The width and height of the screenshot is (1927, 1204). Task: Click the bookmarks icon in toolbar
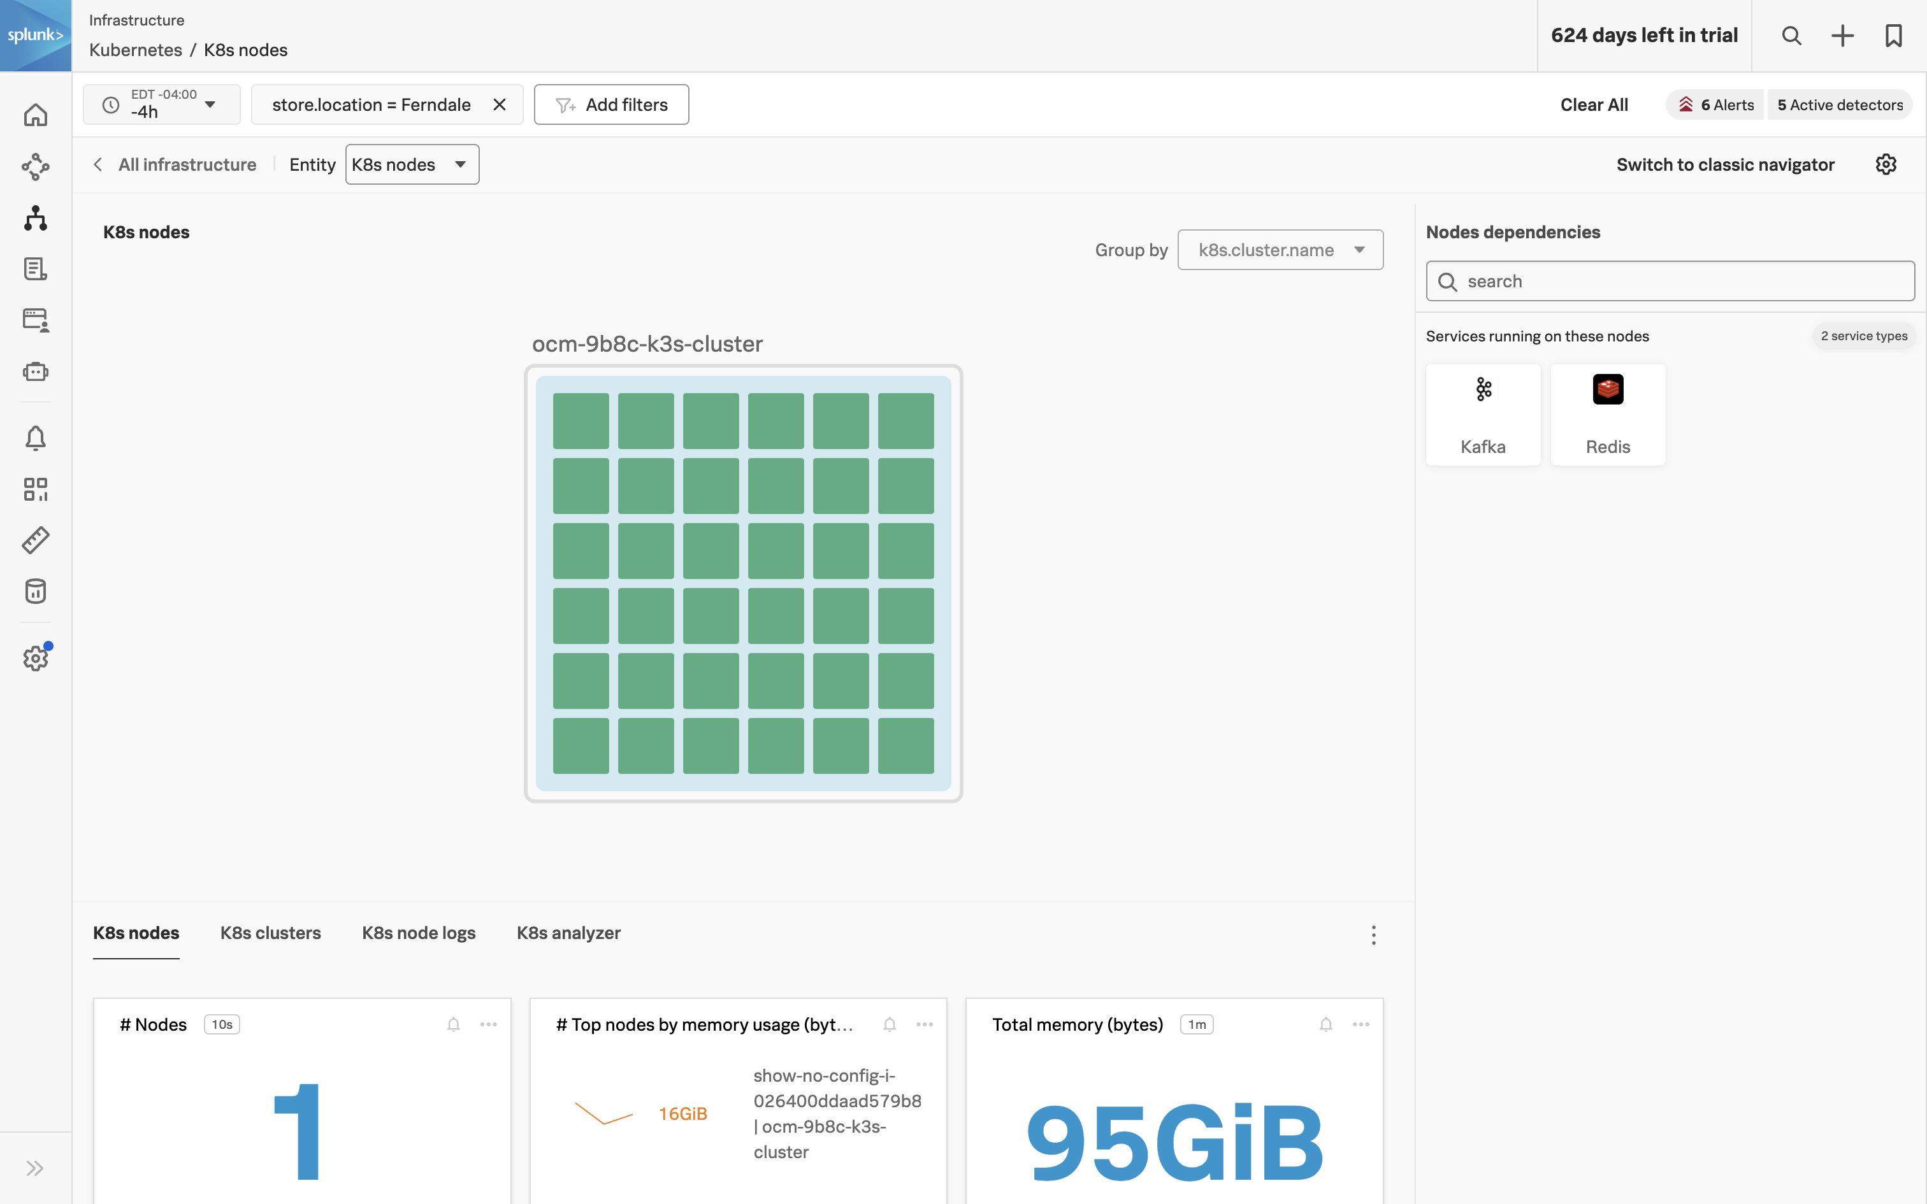tap(1894, 34)
